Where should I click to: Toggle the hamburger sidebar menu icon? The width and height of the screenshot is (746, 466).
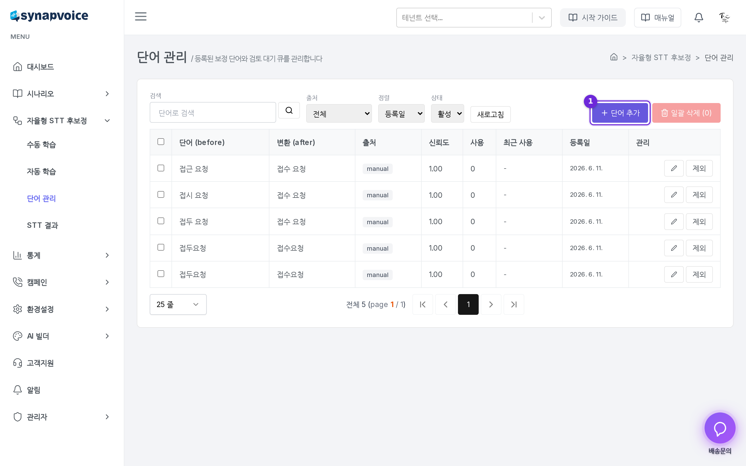click(141, 17)
